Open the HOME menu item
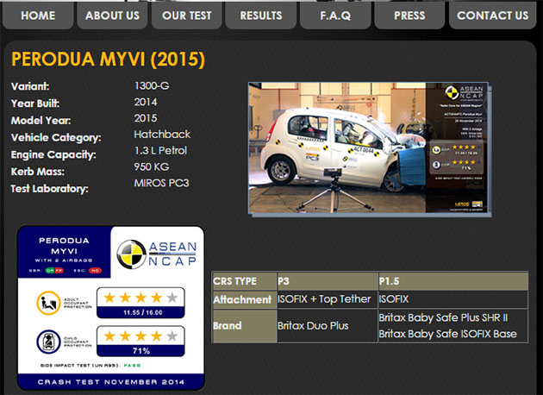Viewport: 543px width, 395px height. (x=37, y=16)
